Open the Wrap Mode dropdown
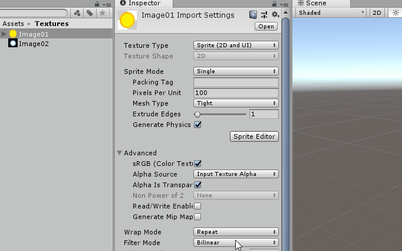Image resolution: width=402 pixels, height=251 pixels. [x=236, y=232]
